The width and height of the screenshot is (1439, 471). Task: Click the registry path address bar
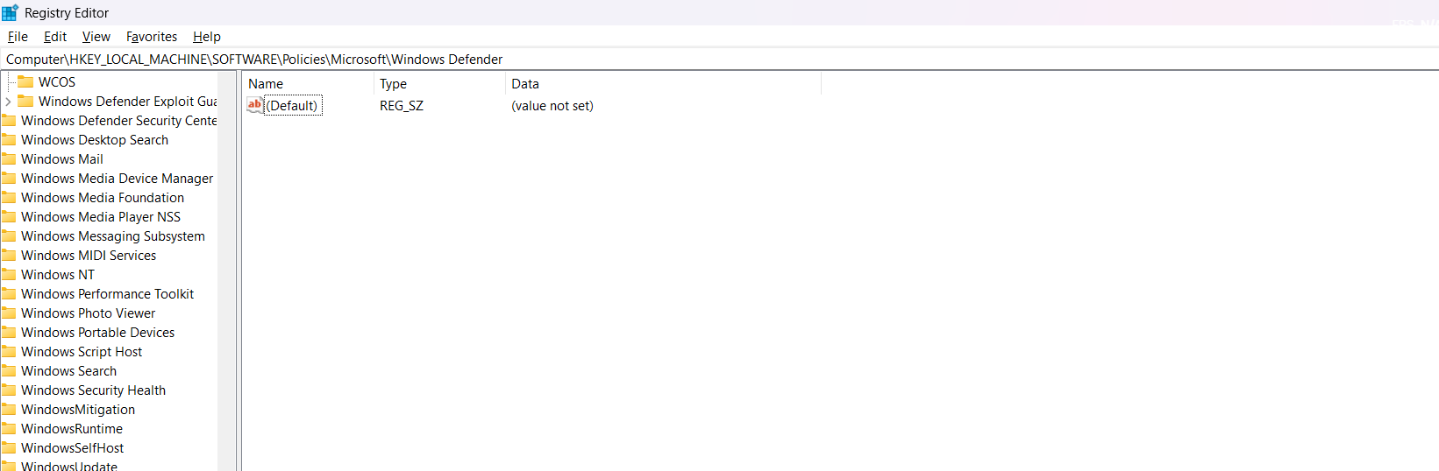coord(719,60)
